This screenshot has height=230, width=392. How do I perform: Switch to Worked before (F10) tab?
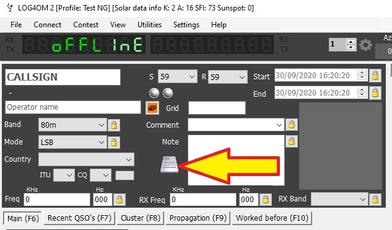[272, 218]
